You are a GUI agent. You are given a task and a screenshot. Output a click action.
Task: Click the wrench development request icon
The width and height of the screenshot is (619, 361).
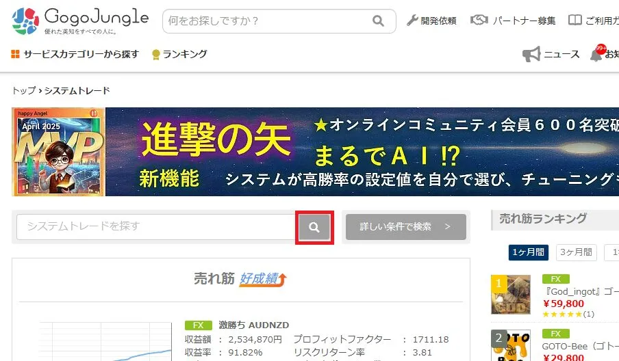[412, 21]
